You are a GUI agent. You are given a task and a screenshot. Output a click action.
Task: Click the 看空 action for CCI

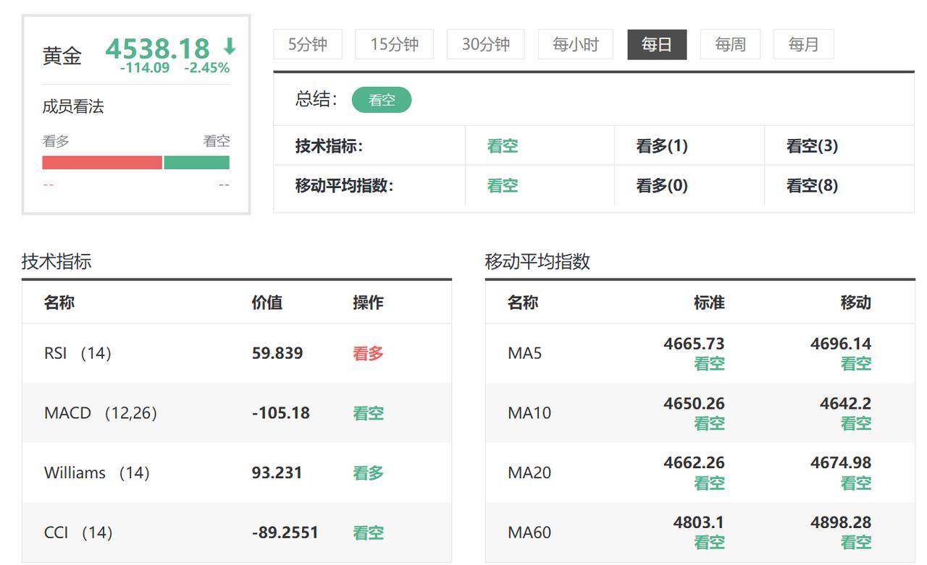[368, 532]
